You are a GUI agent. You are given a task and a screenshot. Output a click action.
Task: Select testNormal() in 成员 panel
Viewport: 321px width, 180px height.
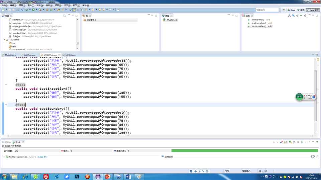[x=259, y=20]
